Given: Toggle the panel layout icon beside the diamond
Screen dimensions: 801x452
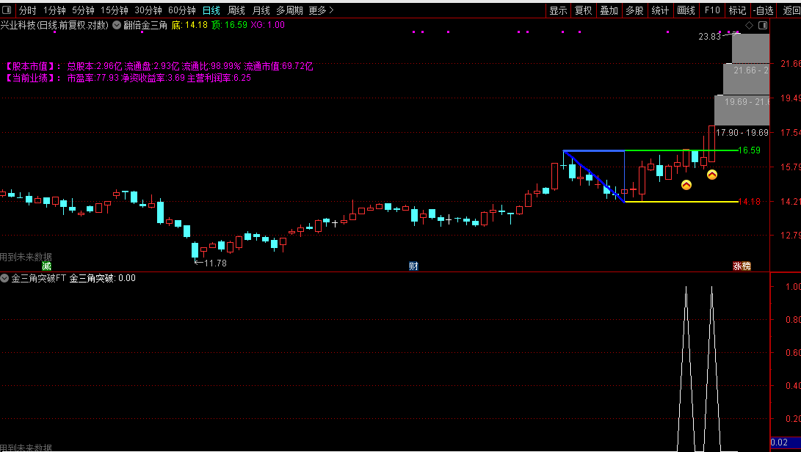Looking at the screenshot, I should (763, 25).
